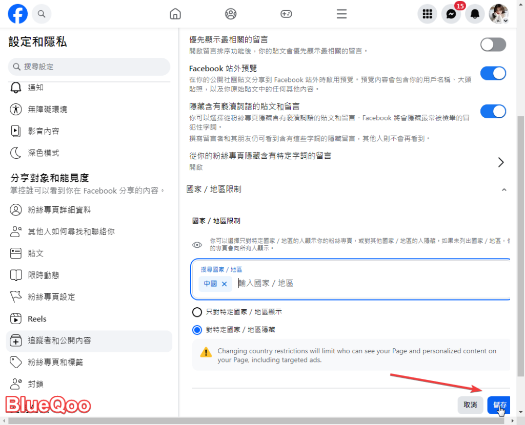Open profile avatar account menu

[498, 14]
